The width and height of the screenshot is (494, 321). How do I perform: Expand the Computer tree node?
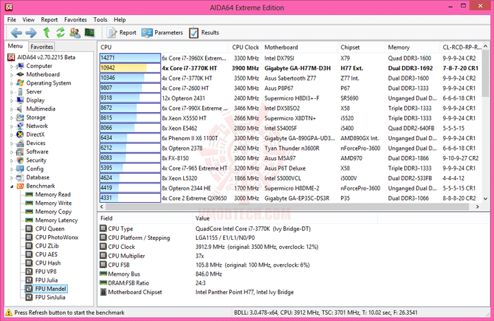click(12, 66)
